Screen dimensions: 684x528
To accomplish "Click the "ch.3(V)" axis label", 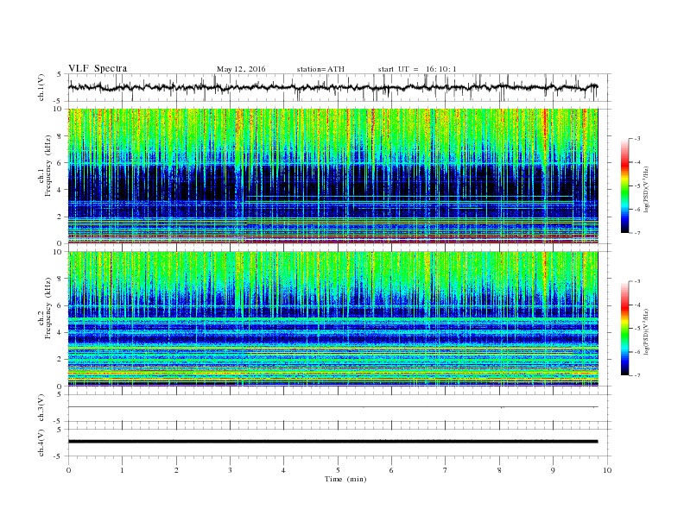I will (x=41, y=408).
